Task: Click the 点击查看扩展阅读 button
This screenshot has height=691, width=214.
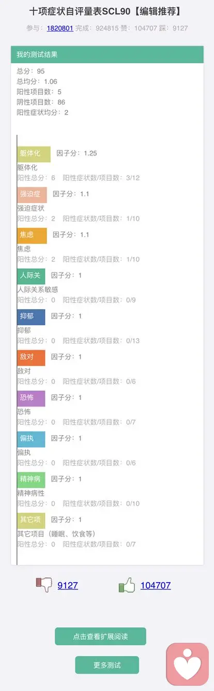Action: point(101,636)
